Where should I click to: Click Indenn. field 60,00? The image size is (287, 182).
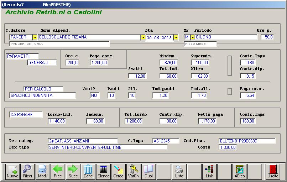click(x=95, y=121)
